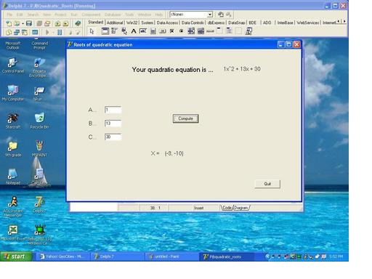Click the B coefficient input field
The image size is (372, 279).
tap(113, 124)
